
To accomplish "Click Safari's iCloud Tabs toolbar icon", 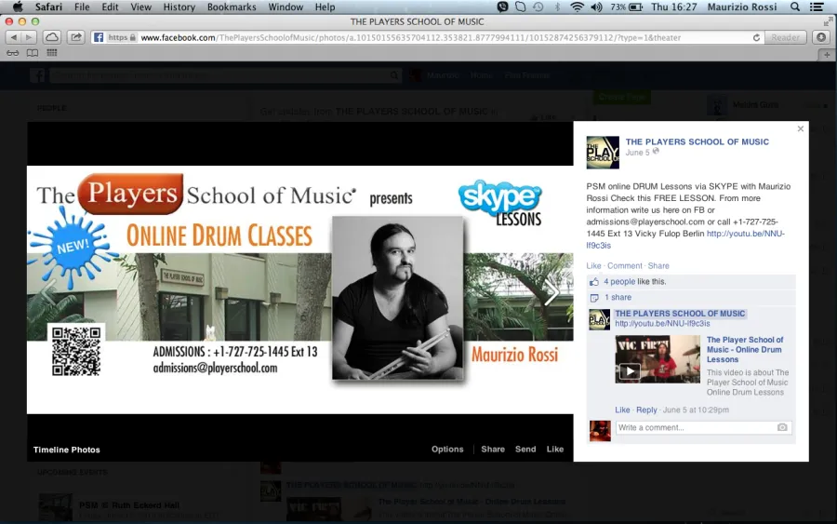I will pyautogui.click(x=52, y=37).
